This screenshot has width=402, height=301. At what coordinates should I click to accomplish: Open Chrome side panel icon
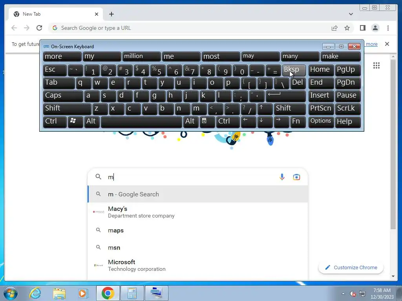[362, 28]
